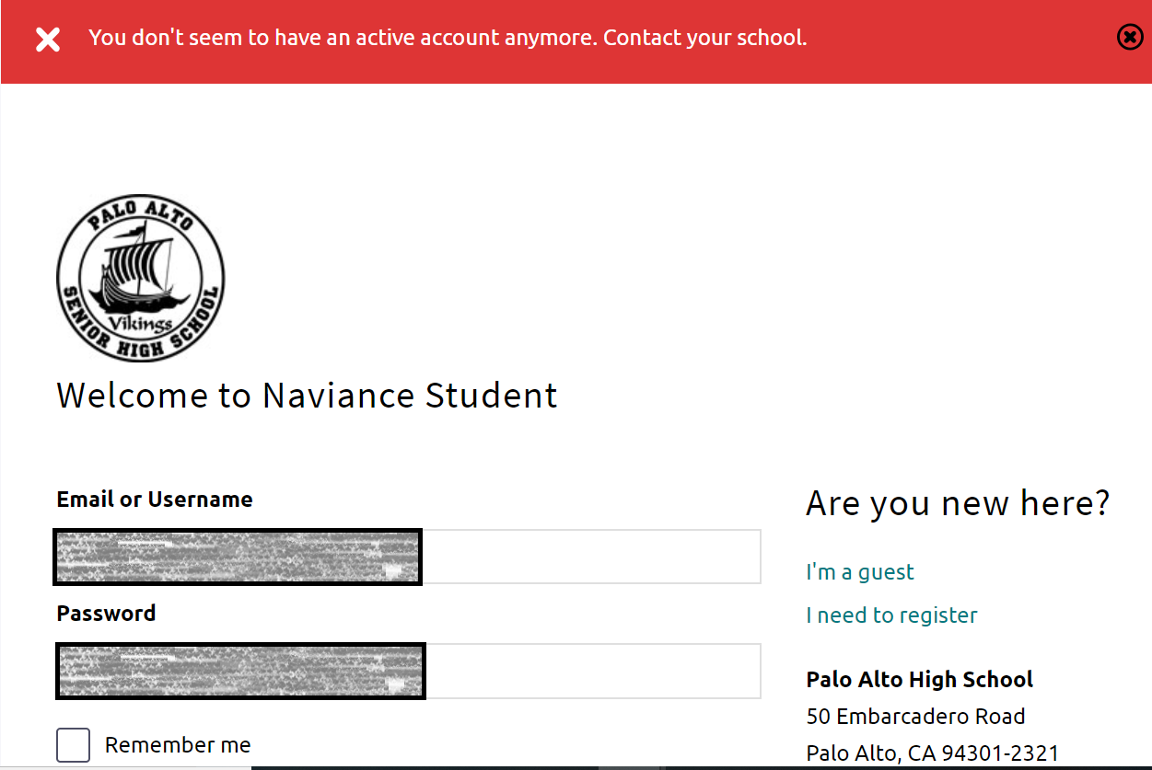Viewport: 1152px width, 770px height.
Task: Focus the Password input field
Action: 589,671
